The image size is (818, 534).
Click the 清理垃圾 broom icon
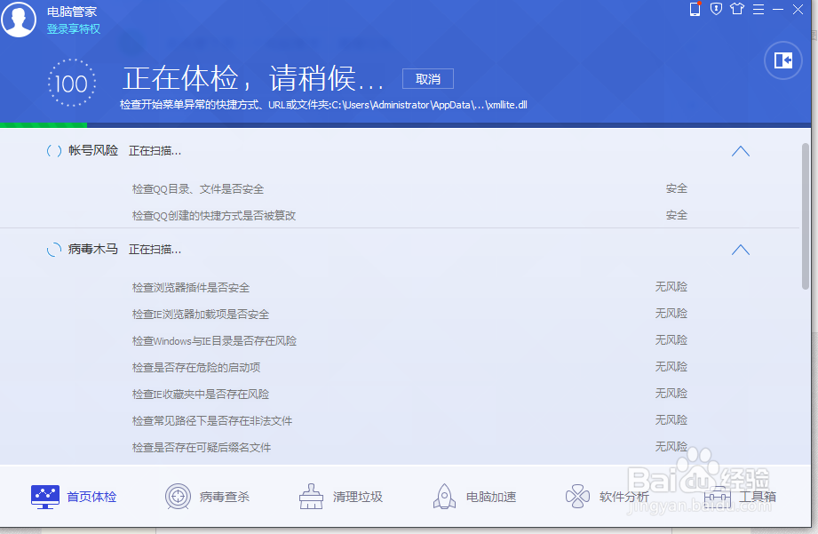(x=311, y=497)
